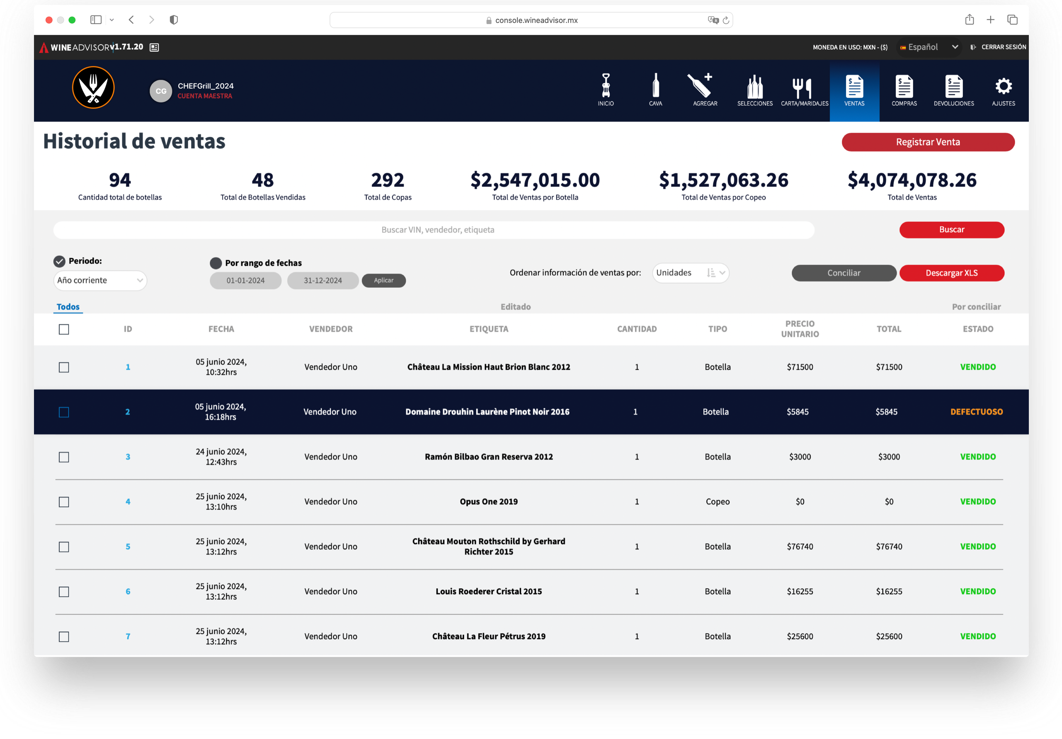Check the box for Ramón Bilbao row
1062x739 pixels.
[64, 457]
